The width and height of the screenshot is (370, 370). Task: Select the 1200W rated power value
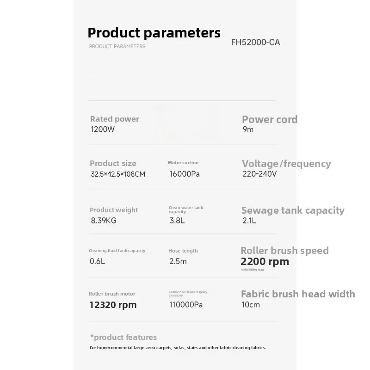(x=102, y=129)
